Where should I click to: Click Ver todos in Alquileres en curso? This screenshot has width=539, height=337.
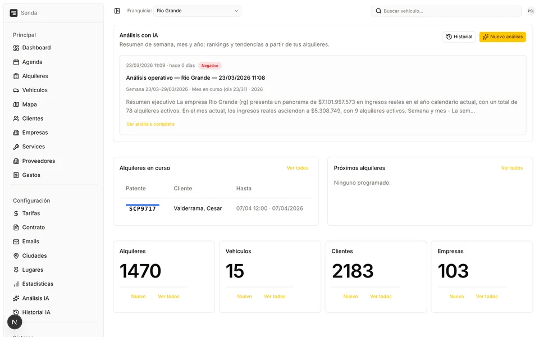click(298, 168)
